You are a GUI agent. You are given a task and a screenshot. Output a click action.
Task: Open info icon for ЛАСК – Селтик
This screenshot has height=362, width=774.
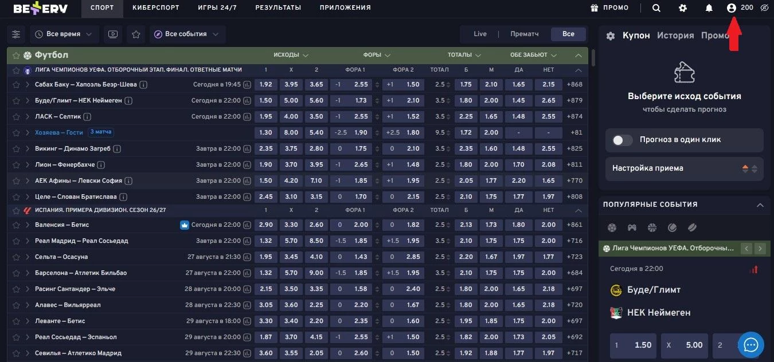(87, 117)
